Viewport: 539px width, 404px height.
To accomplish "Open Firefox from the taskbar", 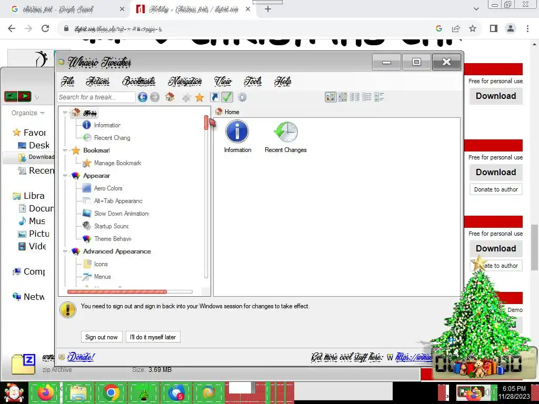I will 45,392.
